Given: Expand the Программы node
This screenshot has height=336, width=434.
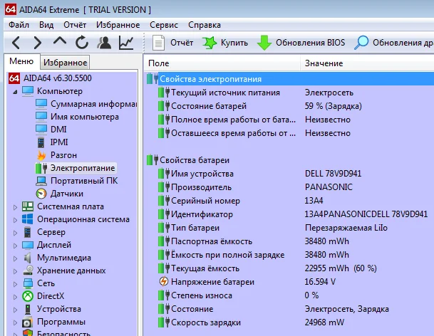Looking at the screenshot, I should (15, 322).
